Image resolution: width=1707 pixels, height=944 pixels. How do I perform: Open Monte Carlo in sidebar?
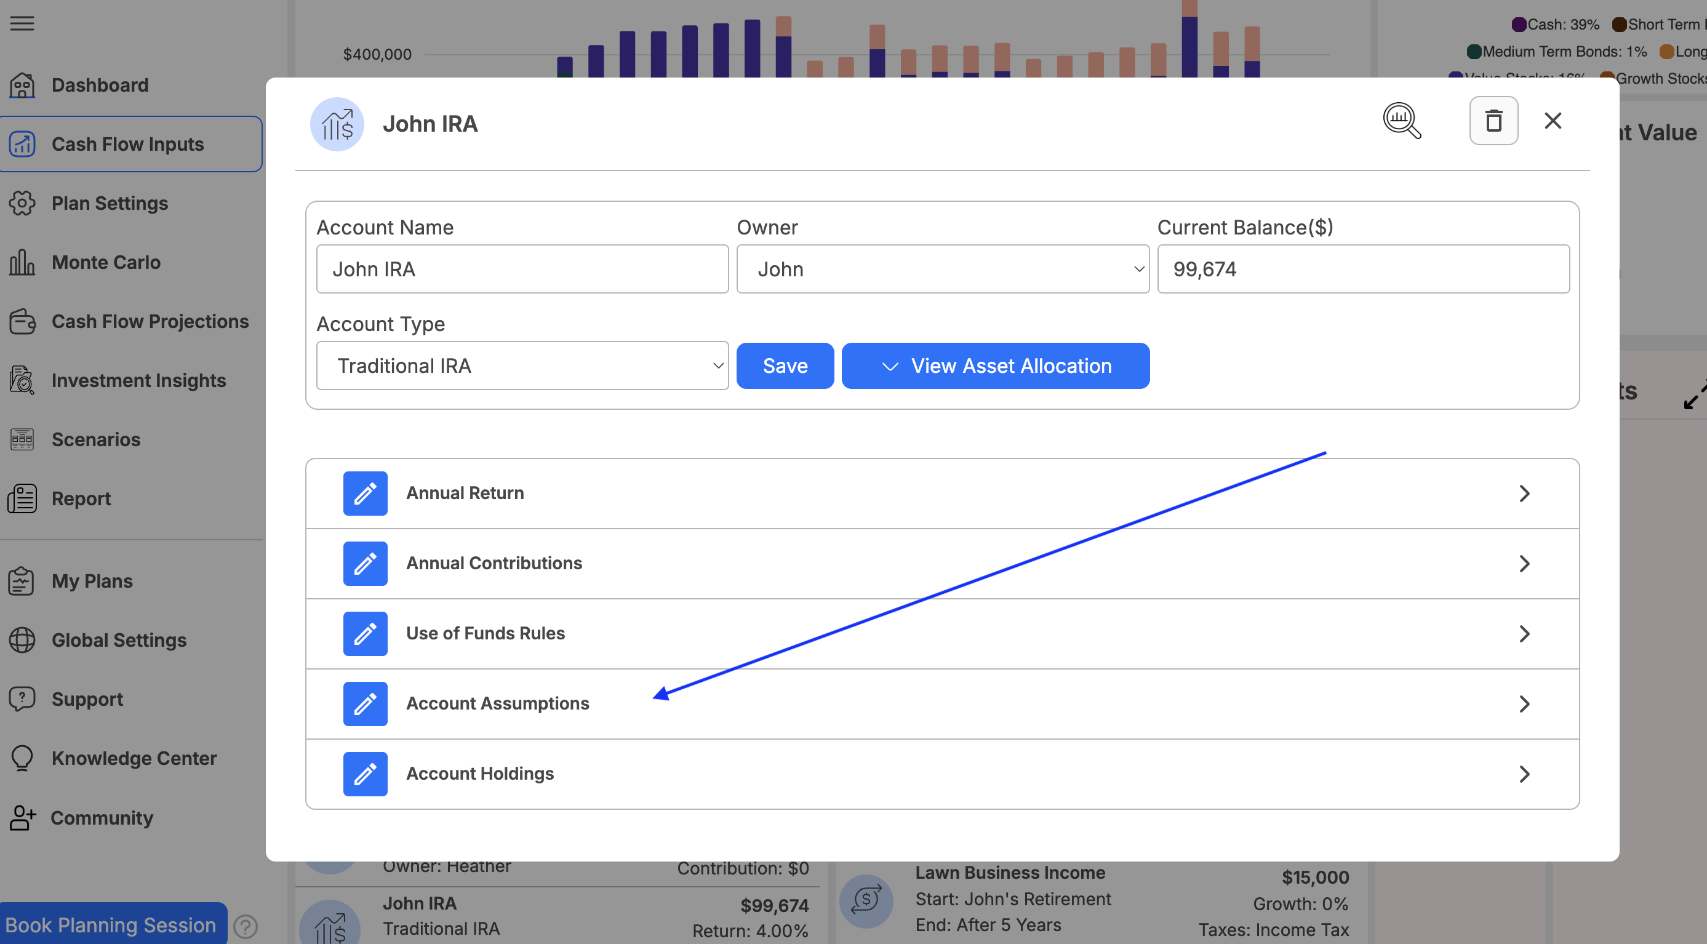point(106,262)
